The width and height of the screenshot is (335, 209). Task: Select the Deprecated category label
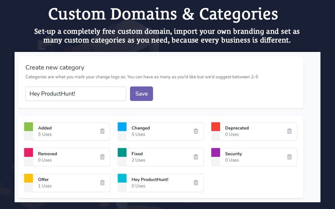pyautogui.click(x=237, y=128)
